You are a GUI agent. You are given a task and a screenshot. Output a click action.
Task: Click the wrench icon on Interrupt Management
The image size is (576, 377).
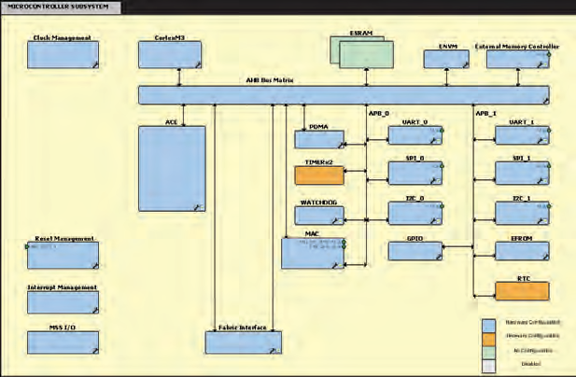[x=94, y=309]
